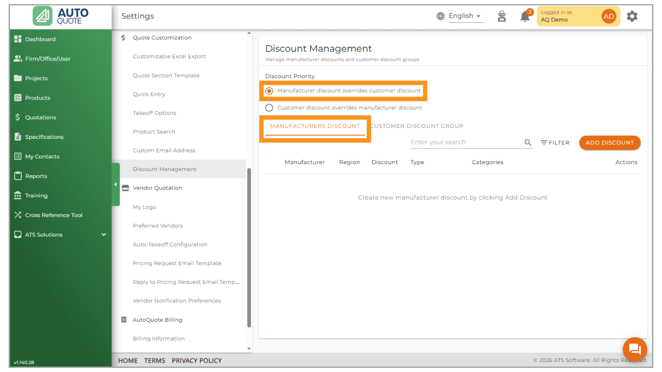Open the English language dropdown

464,16
